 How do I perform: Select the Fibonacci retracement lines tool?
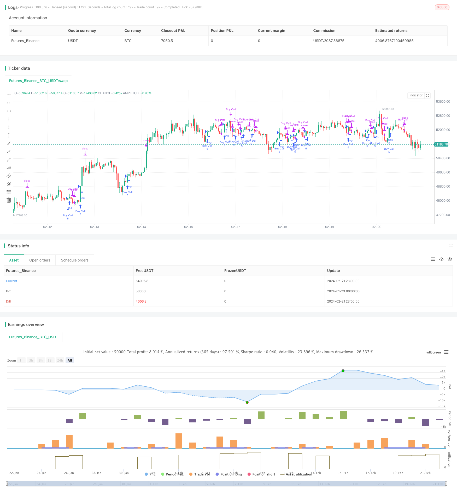[x=9, y=192]
